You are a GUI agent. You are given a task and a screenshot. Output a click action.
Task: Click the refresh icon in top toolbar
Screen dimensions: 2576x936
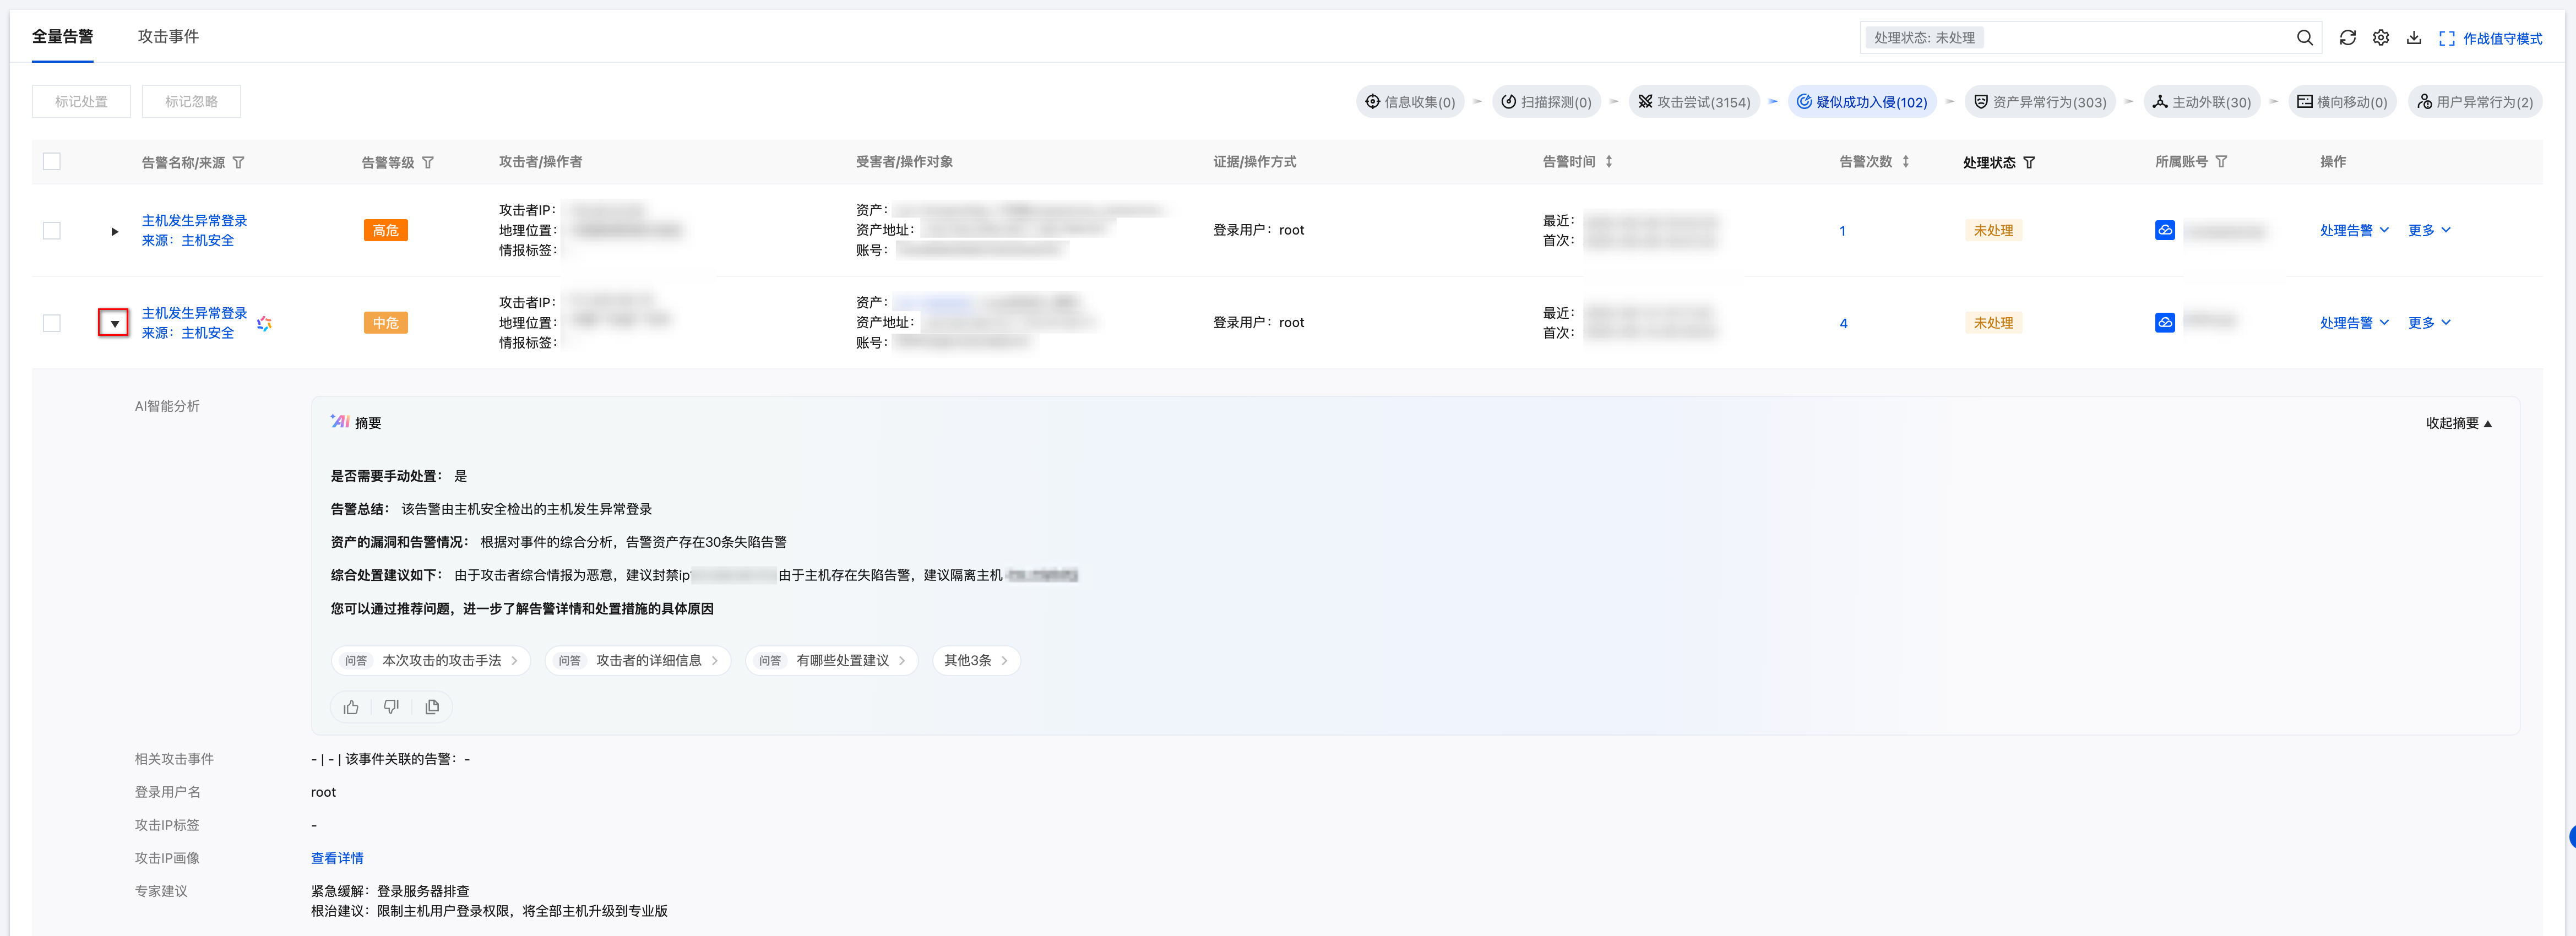click(2347, 38)
